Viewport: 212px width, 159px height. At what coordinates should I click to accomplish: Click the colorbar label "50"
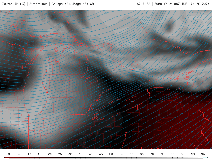coord(111,154)
